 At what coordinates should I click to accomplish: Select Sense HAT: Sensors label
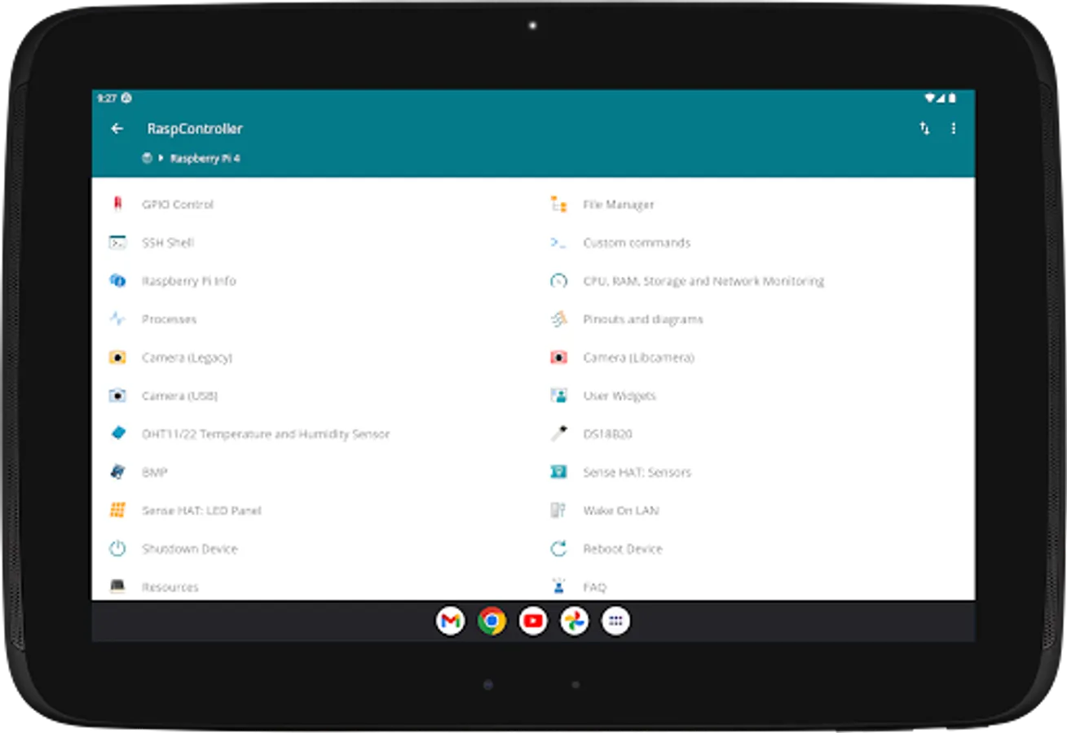pos(637,472)
